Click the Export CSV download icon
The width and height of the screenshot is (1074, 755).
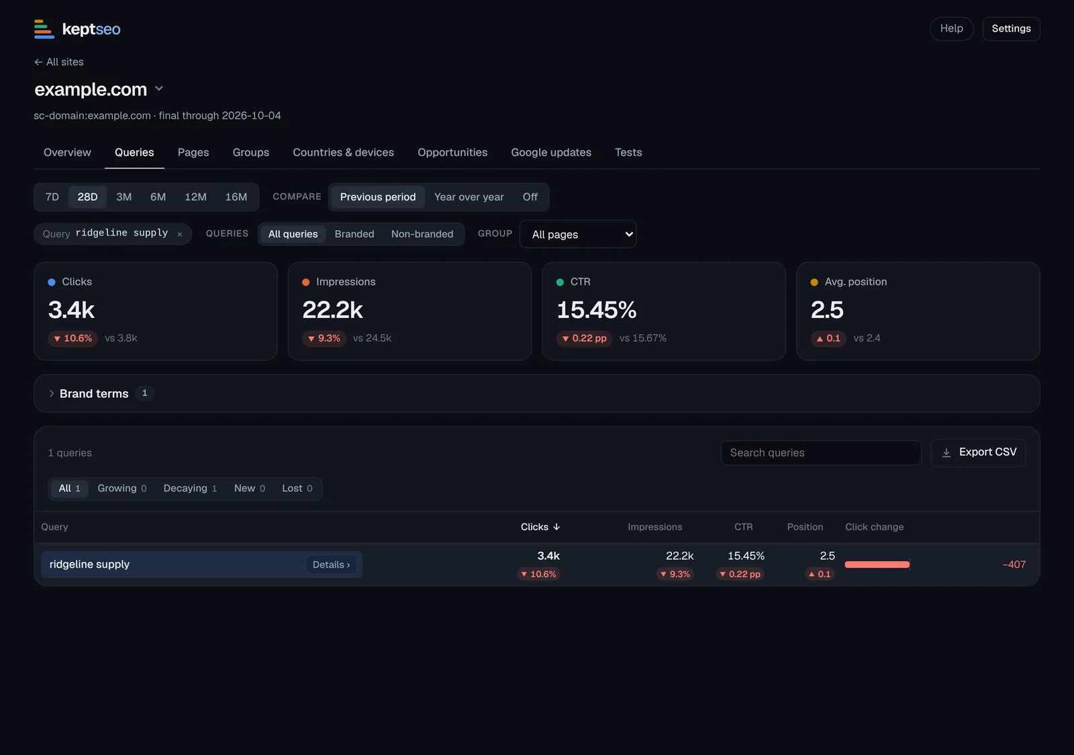click(x=946, y=453)
